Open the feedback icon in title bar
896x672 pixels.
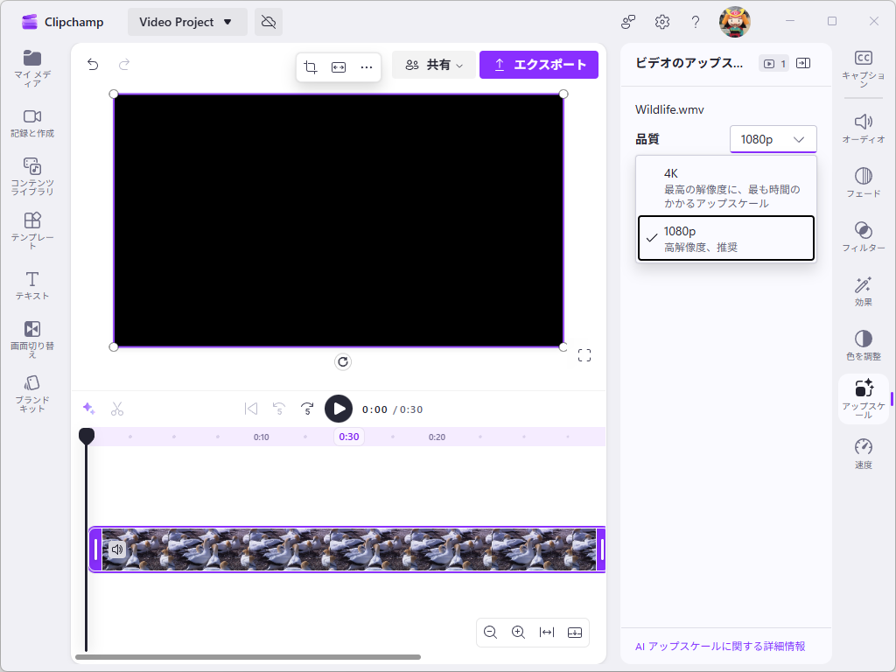[x=628, y=22]
